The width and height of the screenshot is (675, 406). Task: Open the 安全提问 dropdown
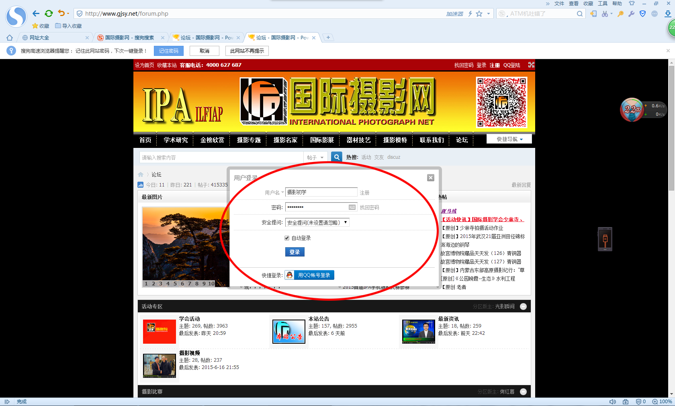tap(317, 222)
